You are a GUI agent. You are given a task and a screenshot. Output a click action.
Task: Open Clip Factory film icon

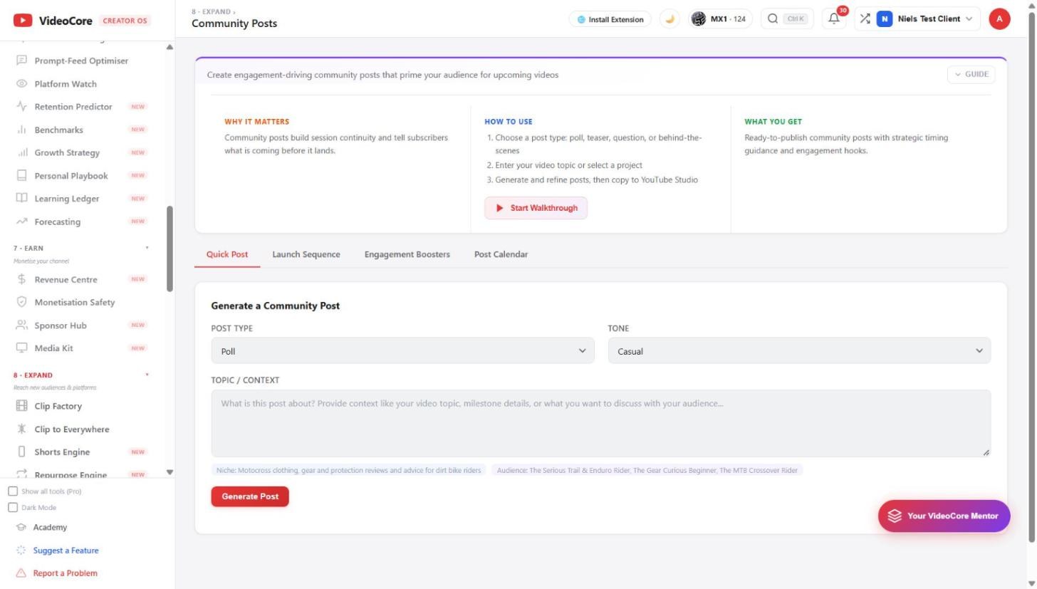pos(21,406)
